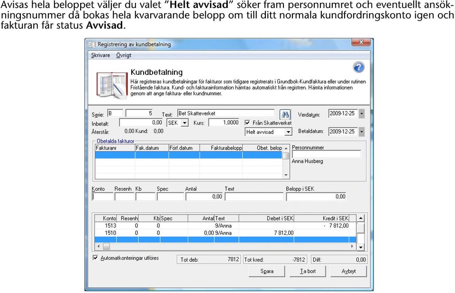Click the Fakturabelopp column header
The image size is (455, 293).
point(221,148)
